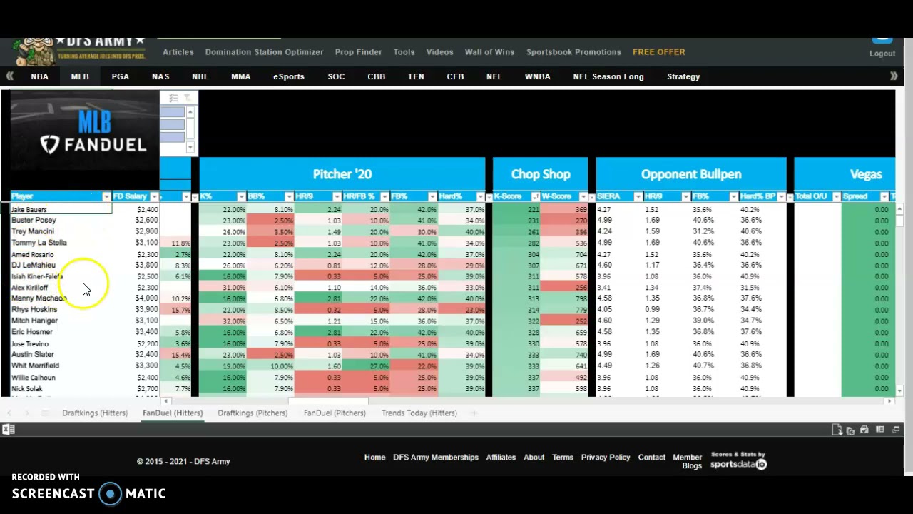
Task: Click the spreadsheet vertical scrollbar down arrow
Action: (x=899, y=390)
